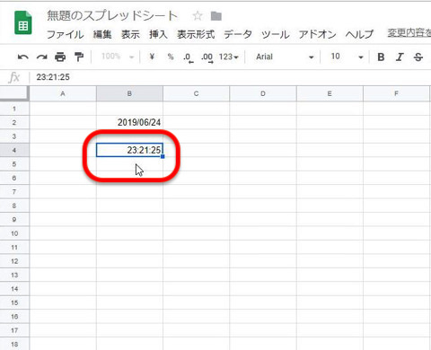The width and height of the screenshot is (431, 350).
Task: Select the cell containing 23:21:25
Action: (129, 150)
